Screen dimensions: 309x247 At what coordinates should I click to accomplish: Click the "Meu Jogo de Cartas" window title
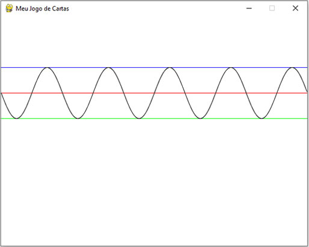point(42,8)
